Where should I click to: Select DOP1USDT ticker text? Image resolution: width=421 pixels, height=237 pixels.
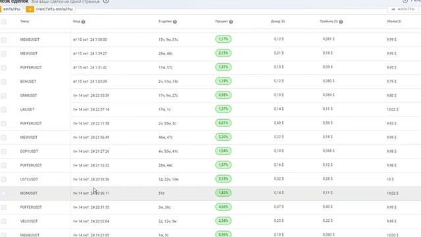coord(29,151)
